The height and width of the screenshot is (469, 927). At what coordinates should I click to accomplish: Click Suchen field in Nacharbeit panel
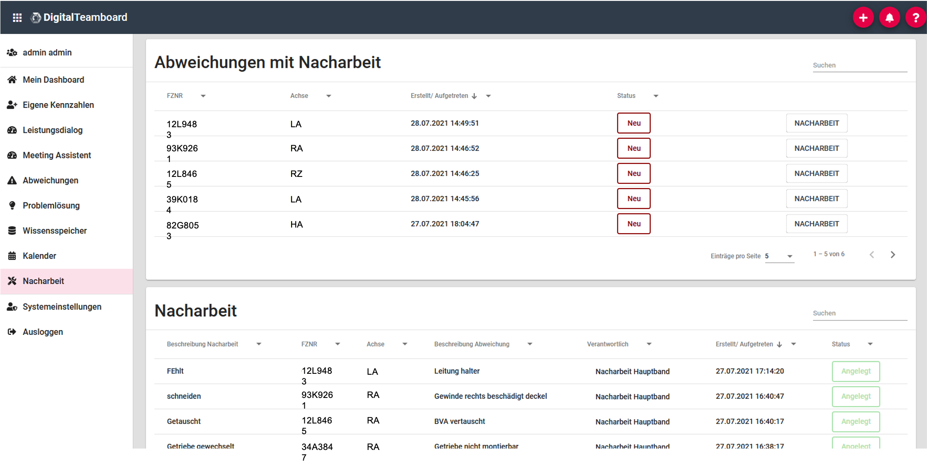(860, 313)
